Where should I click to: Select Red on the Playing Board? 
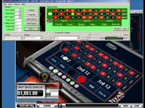point(93,24)
